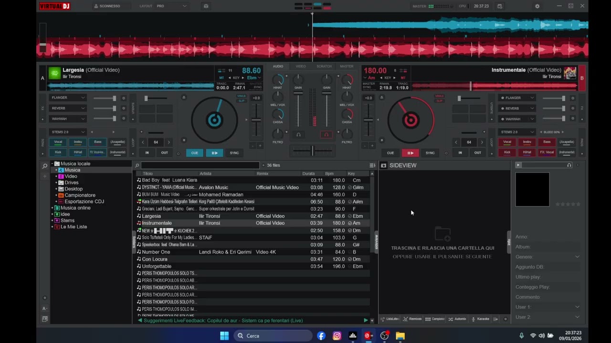Viewport: 611px width, 343px height.
Task: Click the add folder icon in sideview
Action: 442,233
